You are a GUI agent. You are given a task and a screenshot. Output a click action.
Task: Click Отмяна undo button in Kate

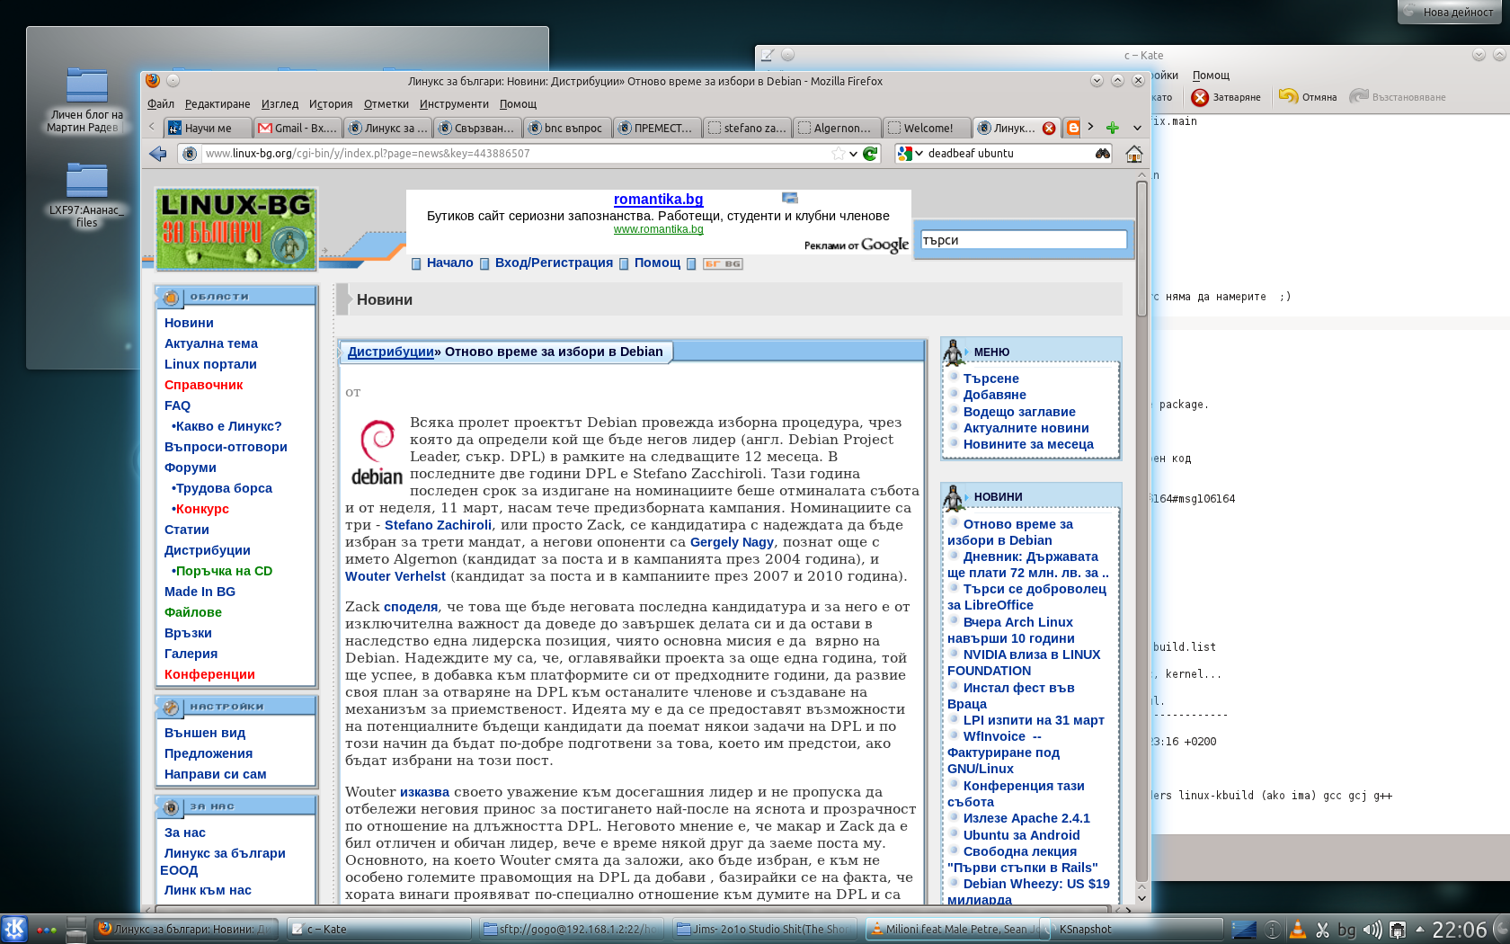1308,97
